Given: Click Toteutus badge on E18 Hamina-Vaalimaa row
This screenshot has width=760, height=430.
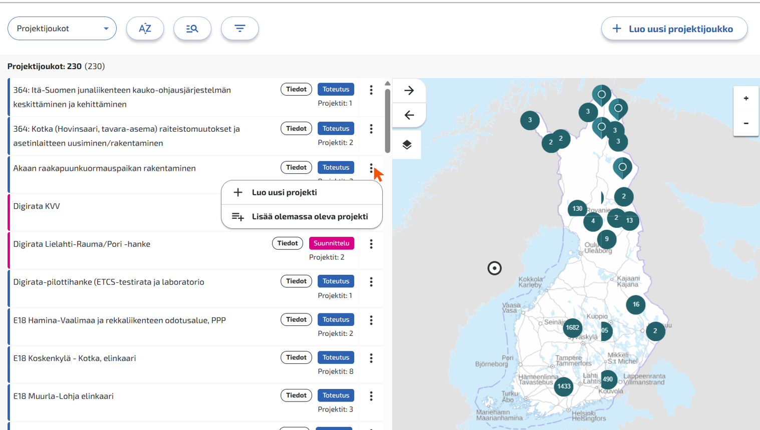Looking at the screenshot, I should pyautogui.click(x=336, y=319).
